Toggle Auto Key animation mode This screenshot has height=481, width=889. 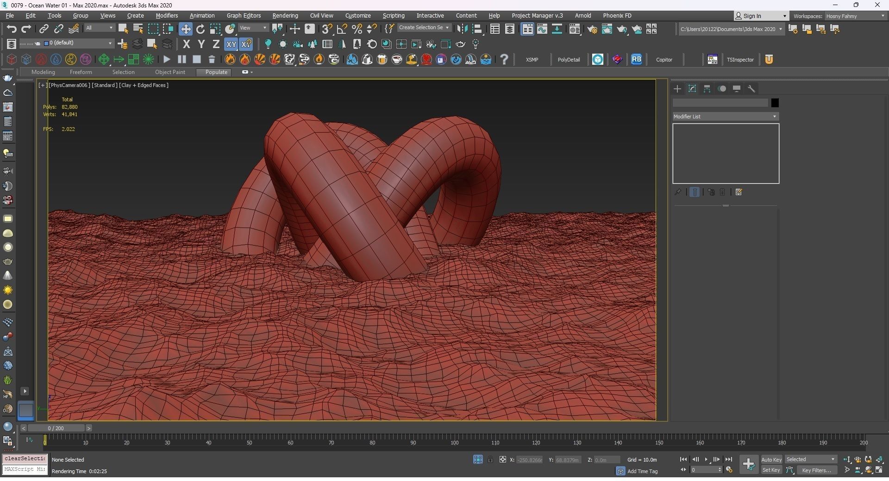[771, 459]
